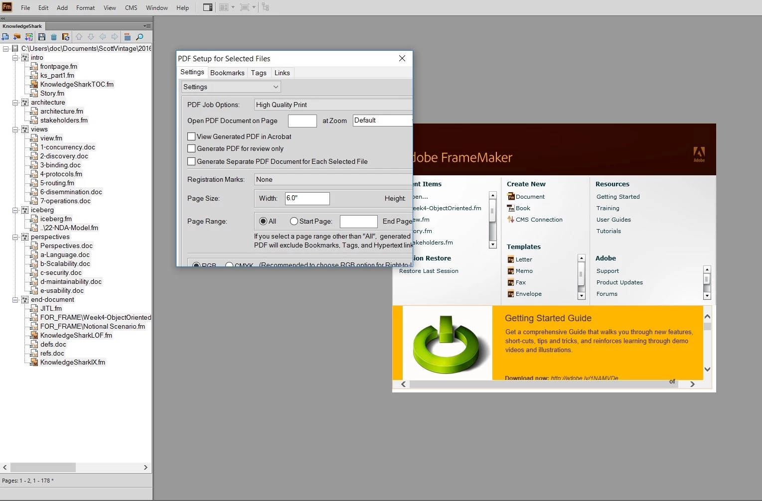The image size is (762, 501).
Task: Collapse the left panel with double-arrow icon
Action: click(2, 18)
